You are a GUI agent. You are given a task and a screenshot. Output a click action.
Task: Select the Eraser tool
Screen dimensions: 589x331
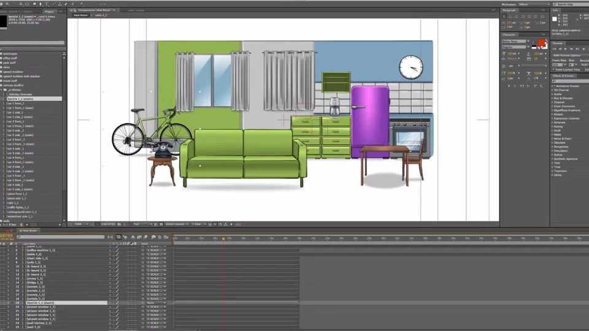click(66, 4)
